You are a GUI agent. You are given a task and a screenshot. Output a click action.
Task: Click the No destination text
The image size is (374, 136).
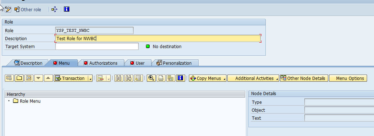tap(167, 46)
